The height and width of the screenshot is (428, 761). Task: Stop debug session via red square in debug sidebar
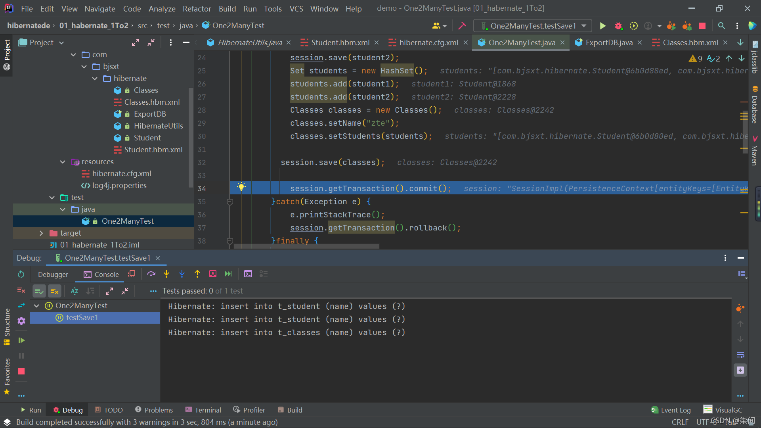pyautogui.click(x=21, y=371)
